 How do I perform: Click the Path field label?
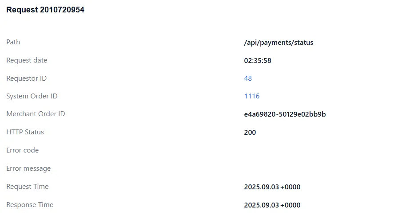pyautogui.click(x=13, y=42)
